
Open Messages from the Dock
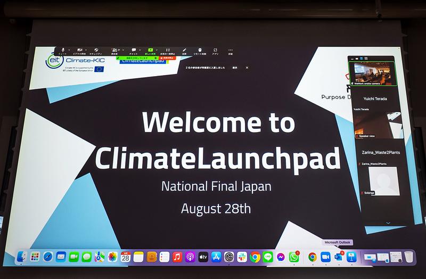tap(87, 257)
